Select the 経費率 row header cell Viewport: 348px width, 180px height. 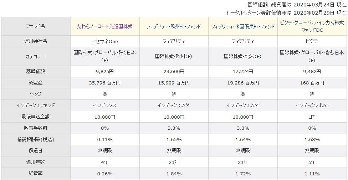[36, 174]
